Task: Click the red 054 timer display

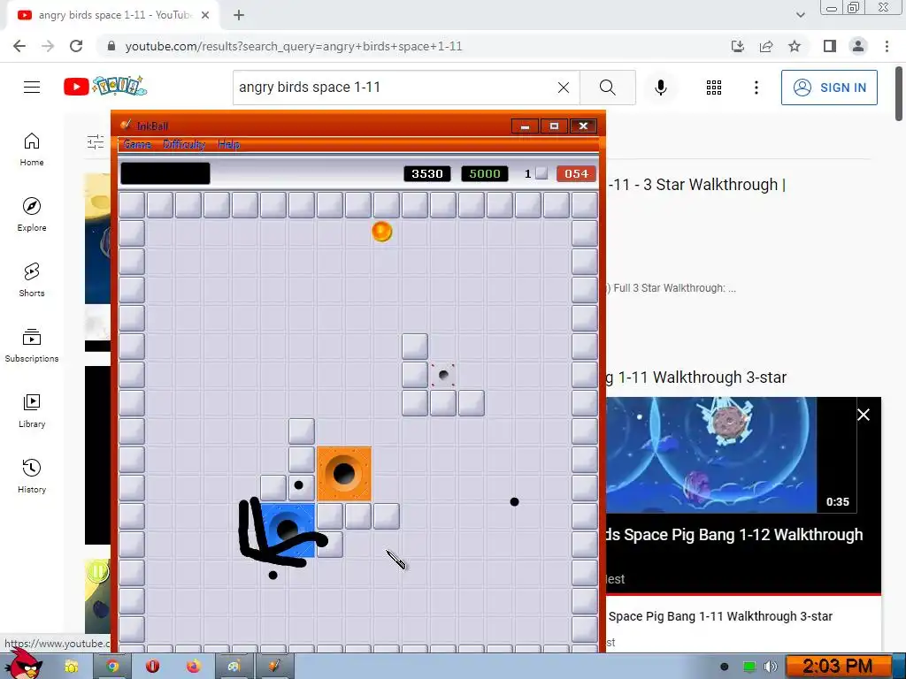Action: point(576,174)
